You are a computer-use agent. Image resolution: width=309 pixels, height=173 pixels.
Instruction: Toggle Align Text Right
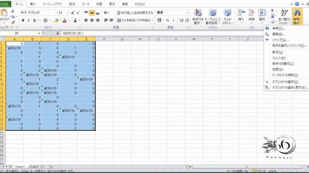(x=98, y=20)
